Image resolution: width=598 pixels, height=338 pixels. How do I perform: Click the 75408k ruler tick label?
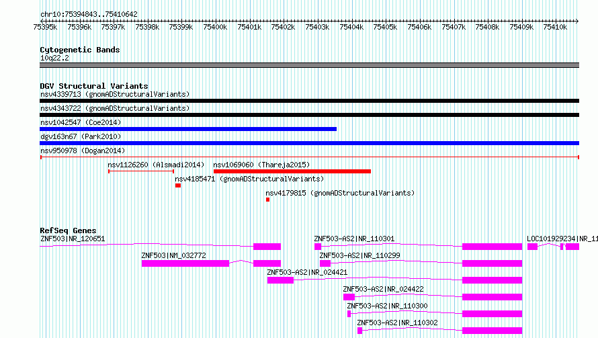point(487,27)
